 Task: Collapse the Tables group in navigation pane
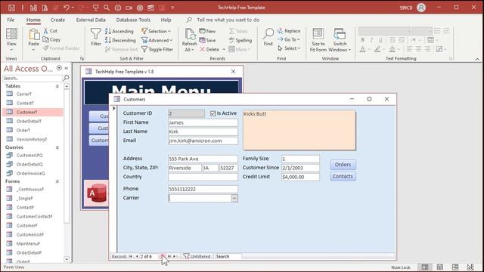(x=57, y=86)
